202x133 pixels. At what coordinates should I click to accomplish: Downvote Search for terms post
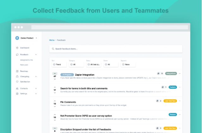pos(55,93)
